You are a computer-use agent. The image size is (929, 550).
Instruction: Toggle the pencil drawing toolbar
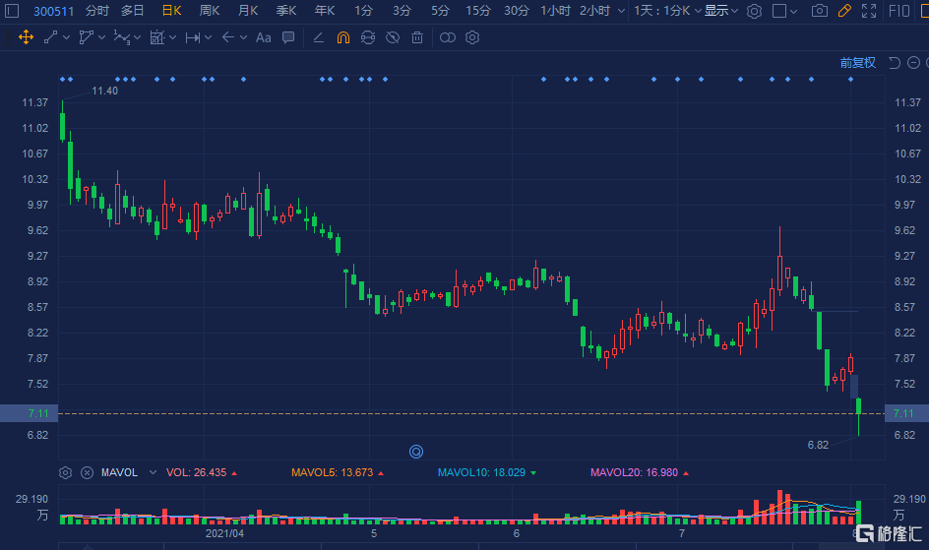click(x=843, y=11)
